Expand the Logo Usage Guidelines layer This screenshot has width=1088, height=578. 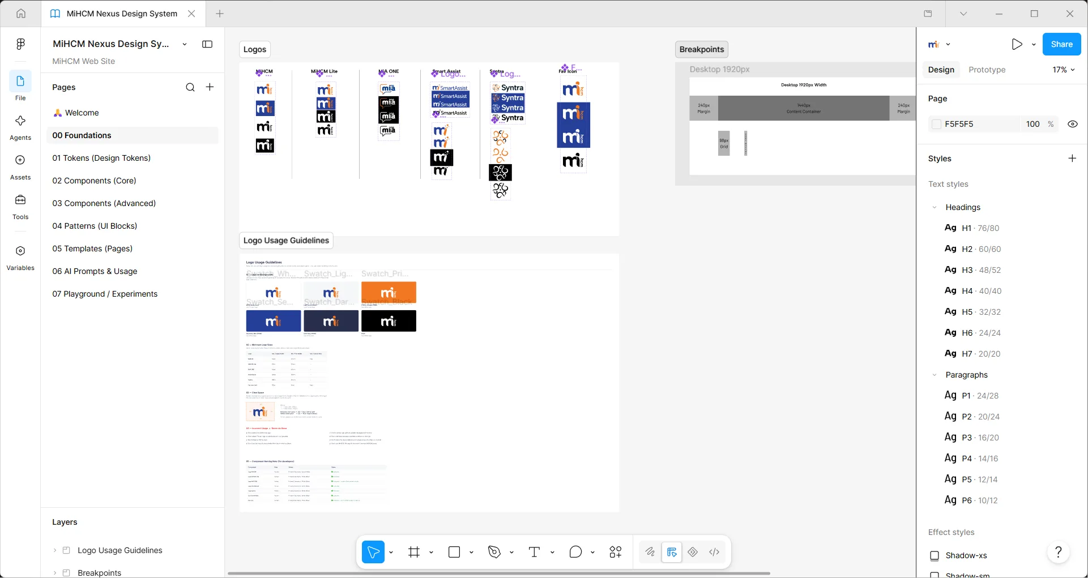[55, 550]
